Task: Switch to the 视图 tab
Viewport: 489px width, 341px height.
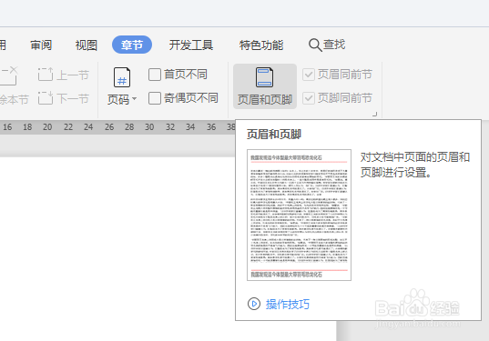Action: (x=87, y=45)
